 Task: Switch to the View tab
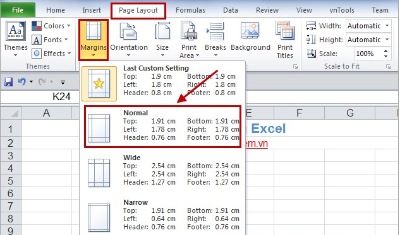(304, 10)
